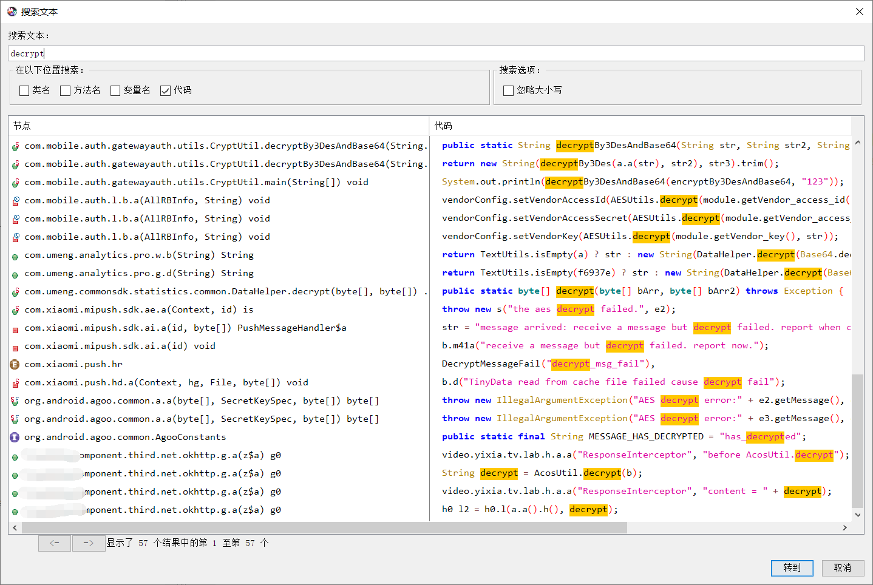Check the 方法名 option

pyautogui.click(x=66, y=90)
